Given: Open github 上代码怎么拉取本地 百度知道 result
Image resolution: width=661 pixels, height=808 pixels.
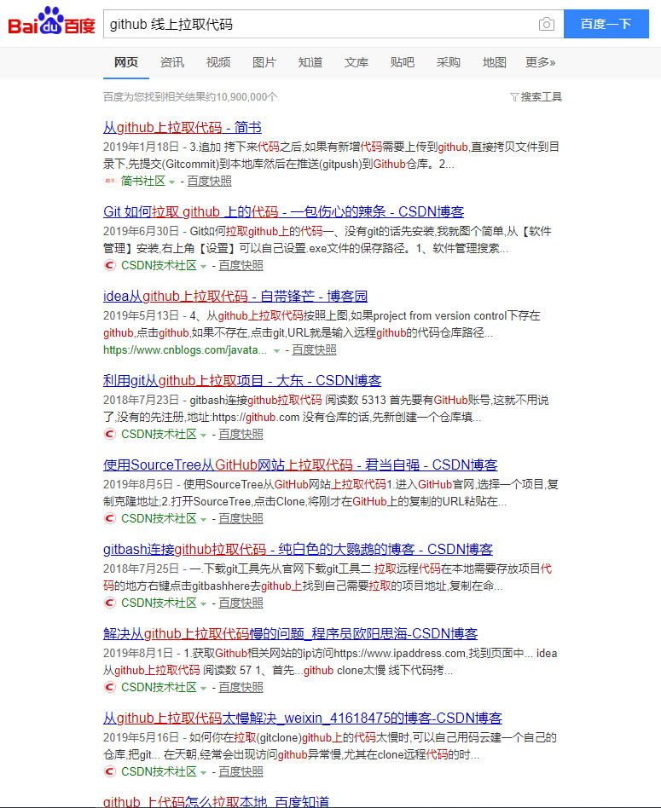Looking at the screenshot, I should [x=216, y=801].
